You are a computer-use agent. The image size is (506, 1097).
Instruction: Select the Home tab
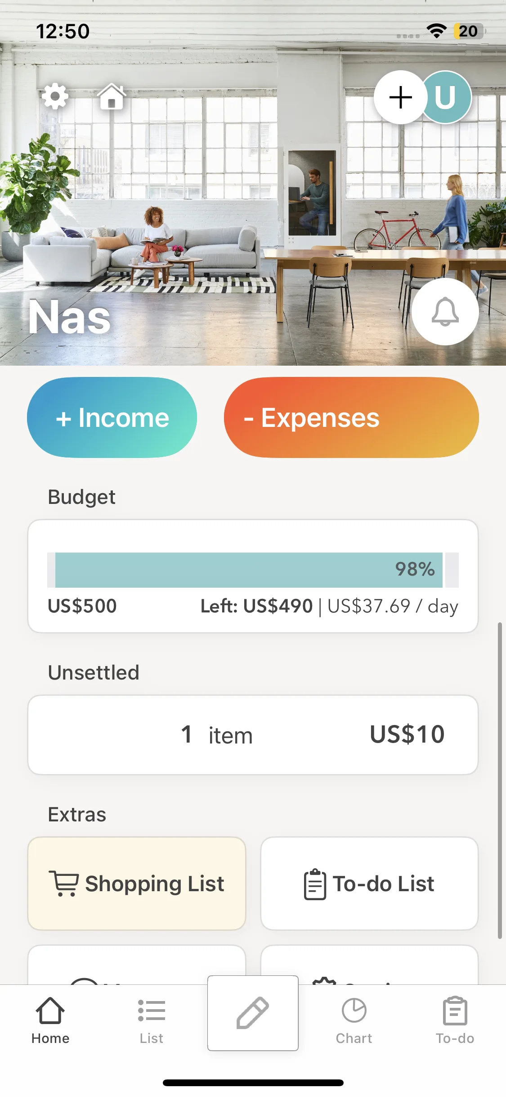(50, 1020)
